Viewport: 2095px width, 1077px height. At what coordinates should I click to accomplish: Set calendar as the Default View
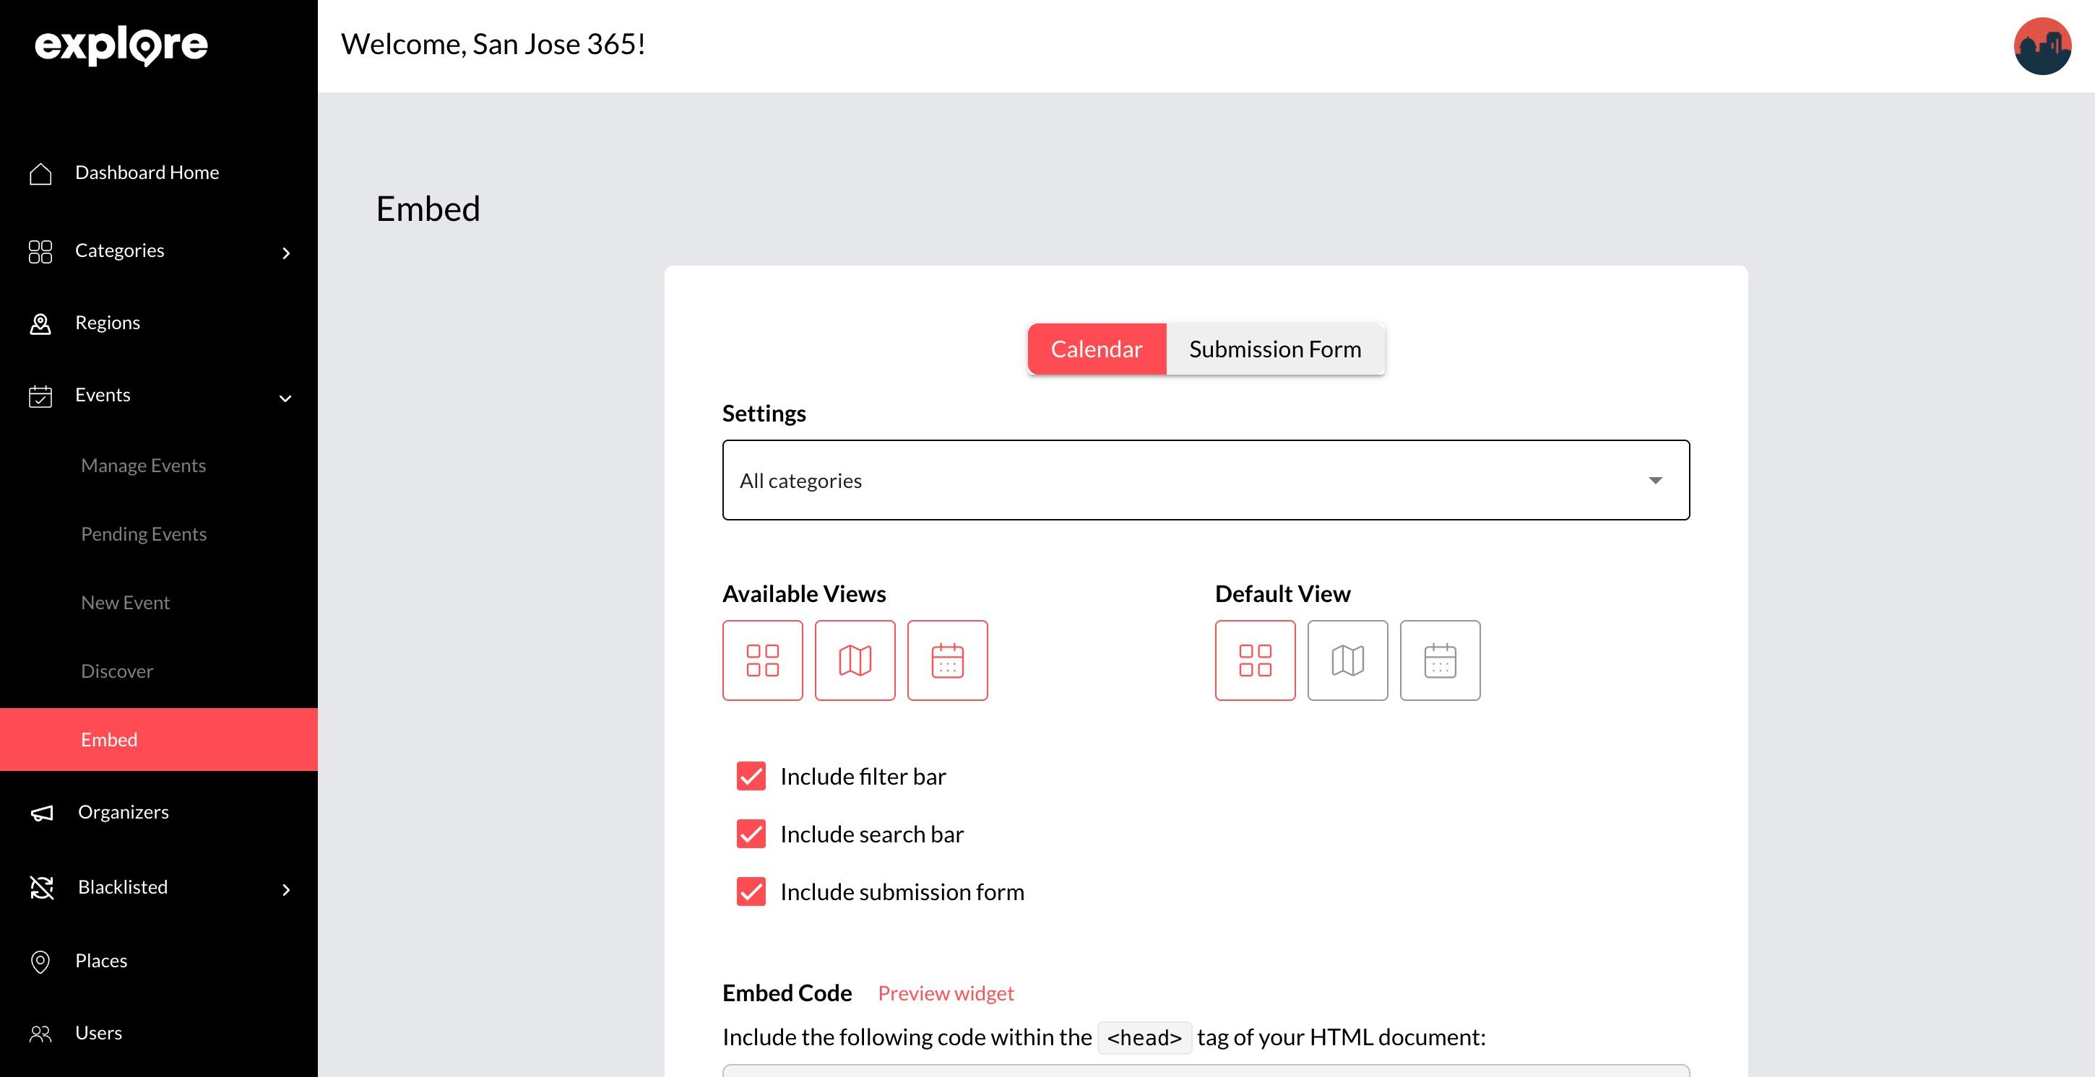click(x=1440, y=660)
